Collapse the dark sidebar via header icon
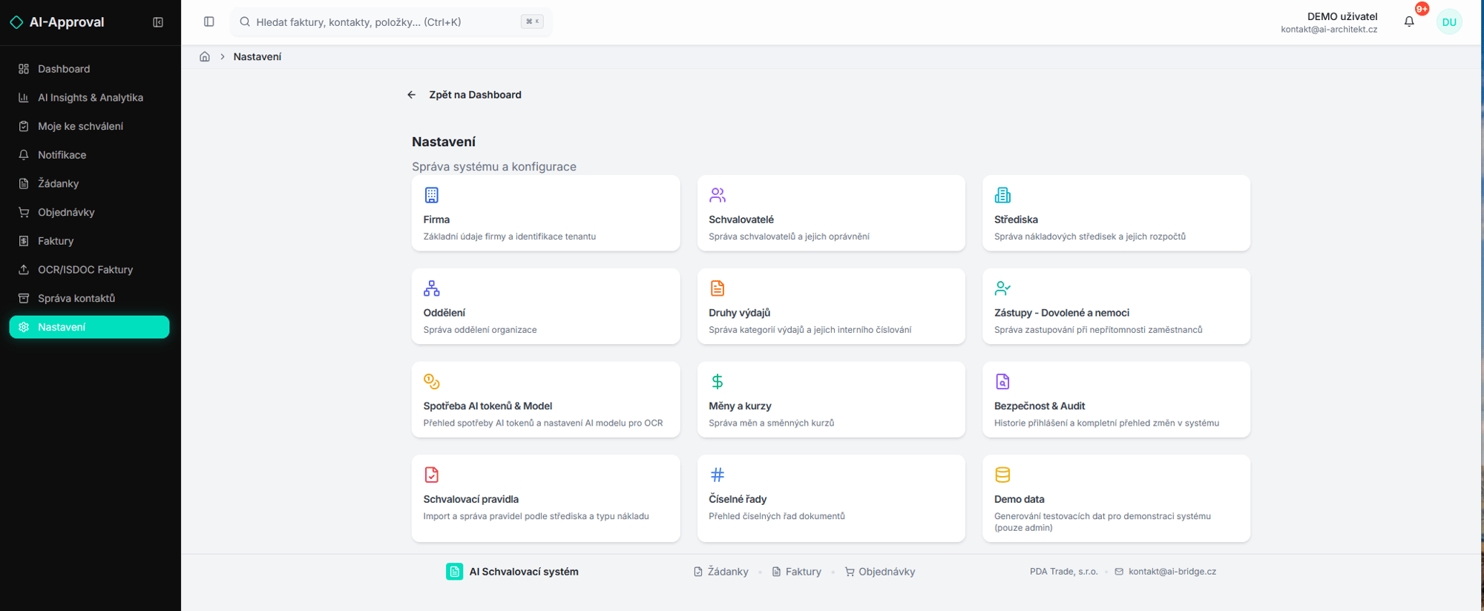 point(158,22)
